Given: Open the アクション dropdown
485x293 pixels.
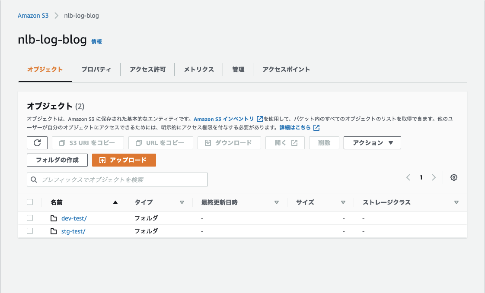Looking at the screenshot, I should pyautogui.click(x=372, y=142).
